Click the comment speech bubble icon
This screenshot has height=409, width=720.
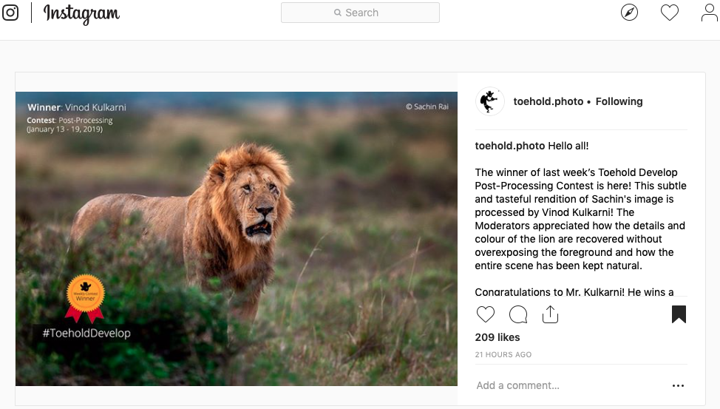tap(518, 315)
